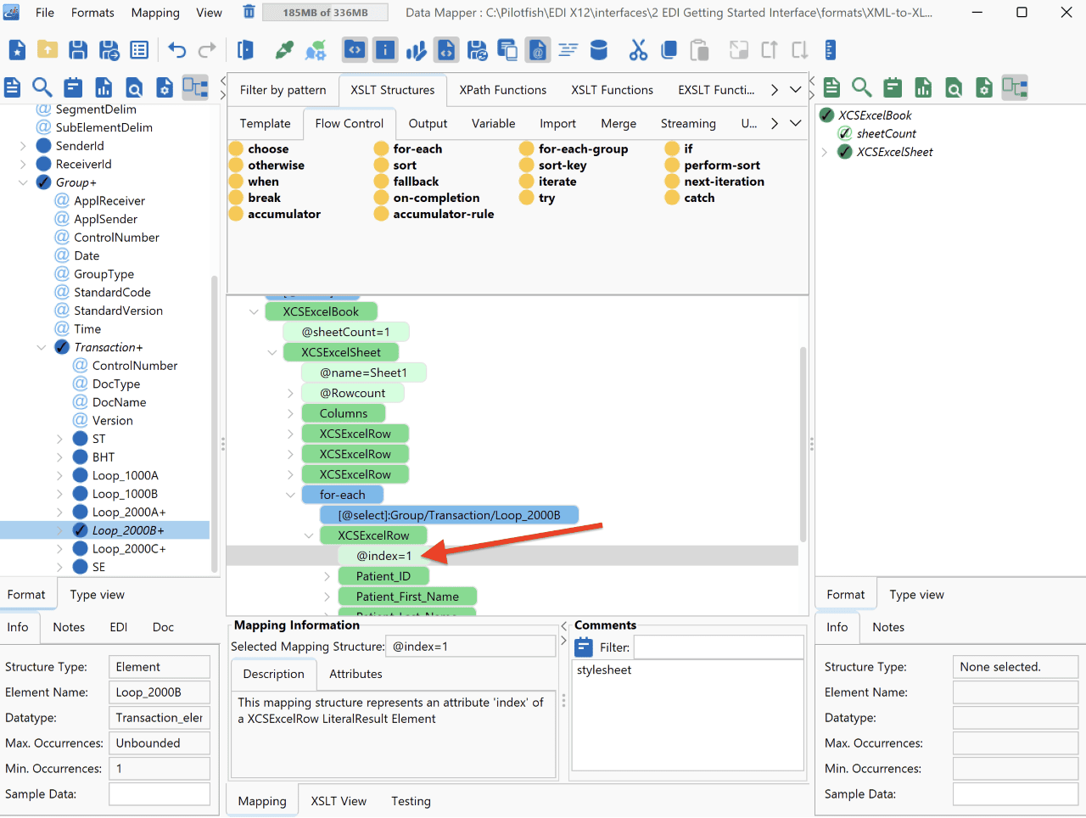The width and height of the screenshot is (1086, 818).
Task: Click the text lines formatting toolbar icon
Action: [568, 50]
